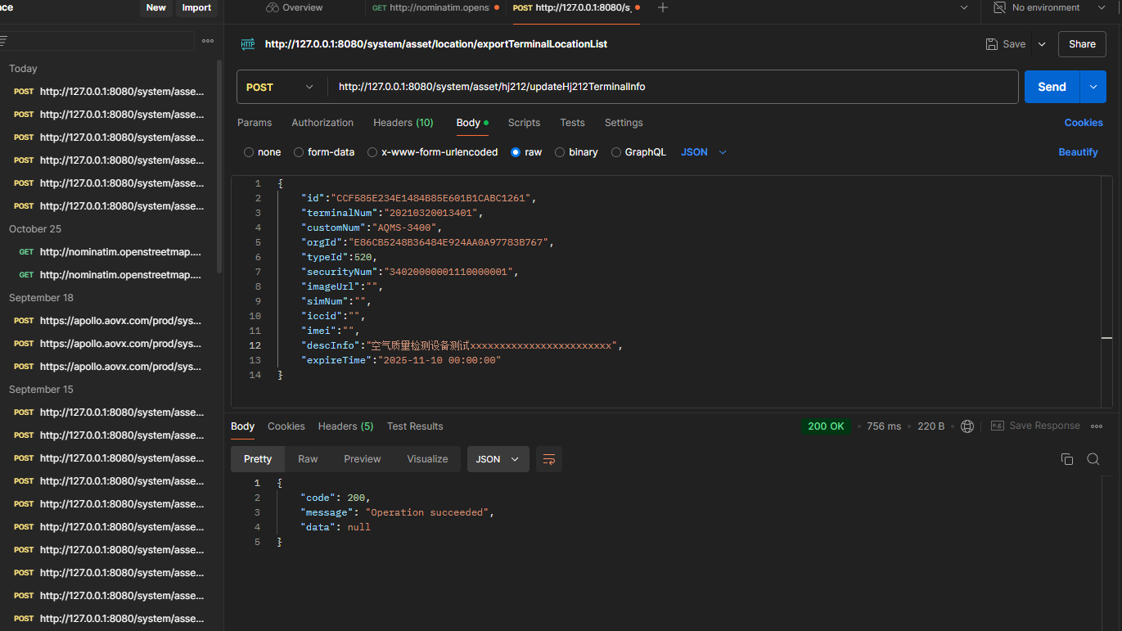
Task: Click the search response magnifier icon
Action: coord(1093,459)
